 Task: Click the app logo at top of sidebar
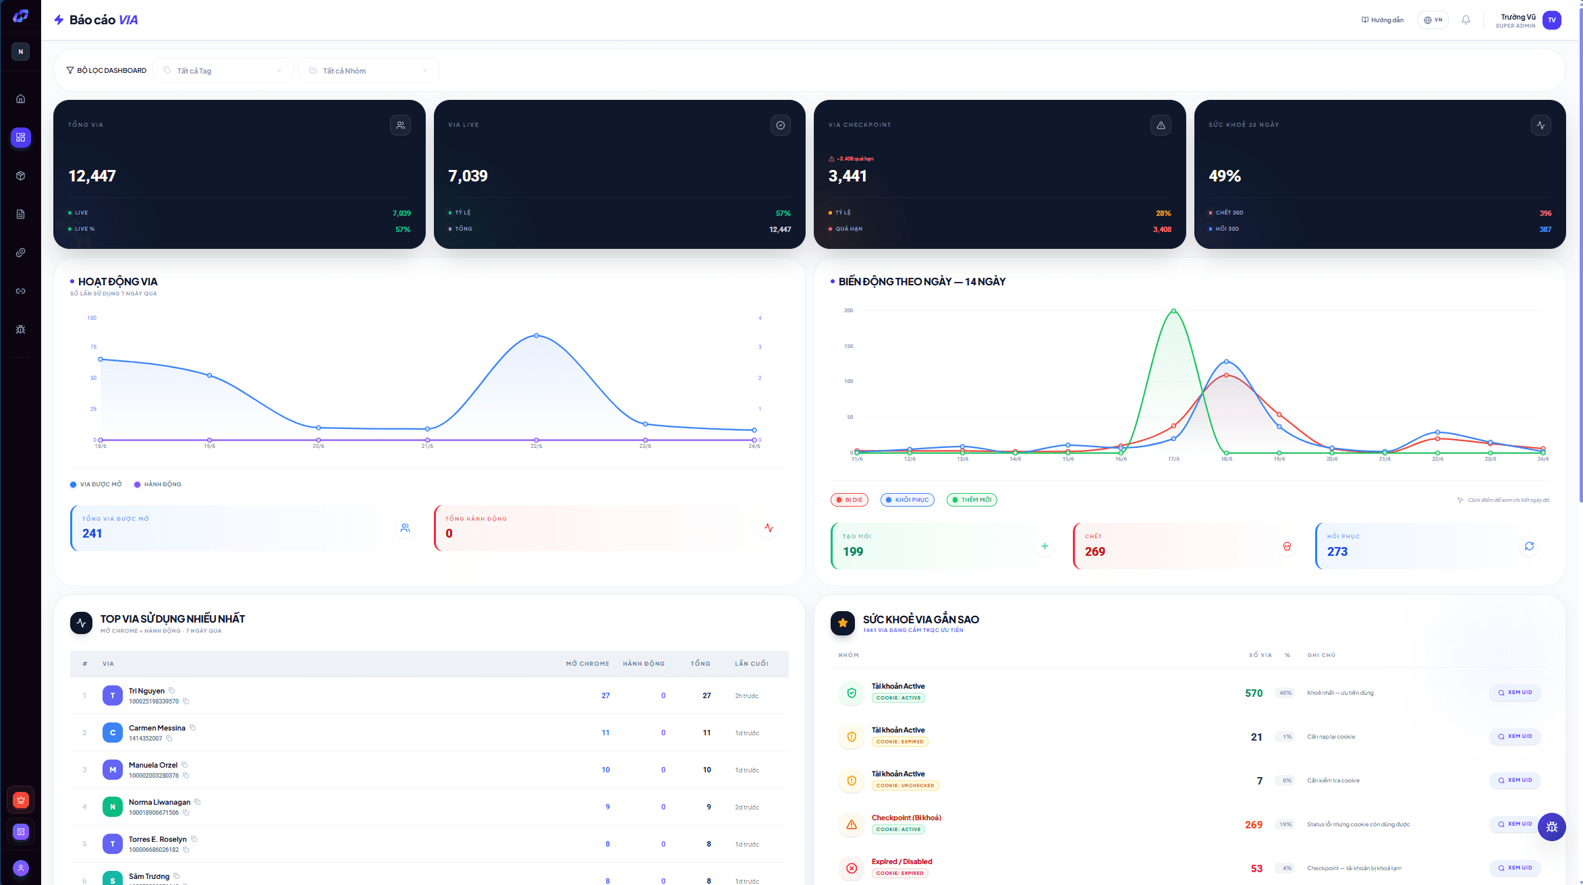(x=20, y=16)
